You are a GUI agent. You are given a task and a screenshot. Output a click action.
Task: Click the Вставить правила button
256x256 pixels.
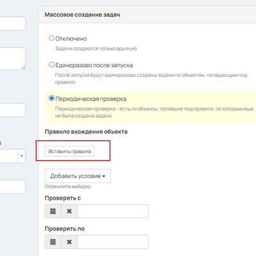(70, 152)
